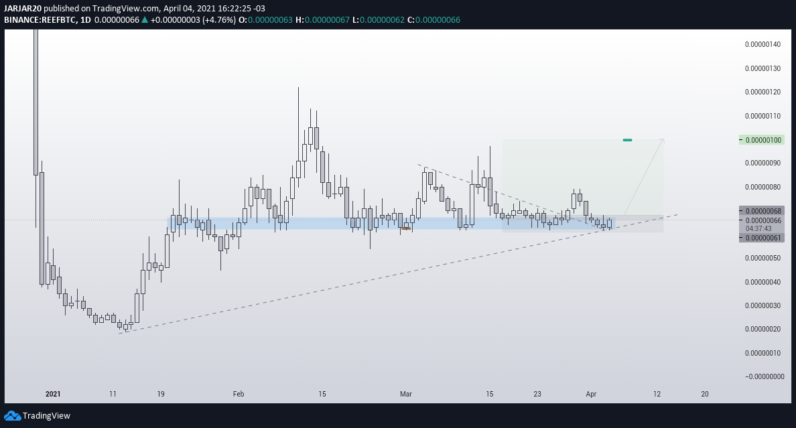Click the date 19 on time axis

pyautogui.click(x=161, y=394)
